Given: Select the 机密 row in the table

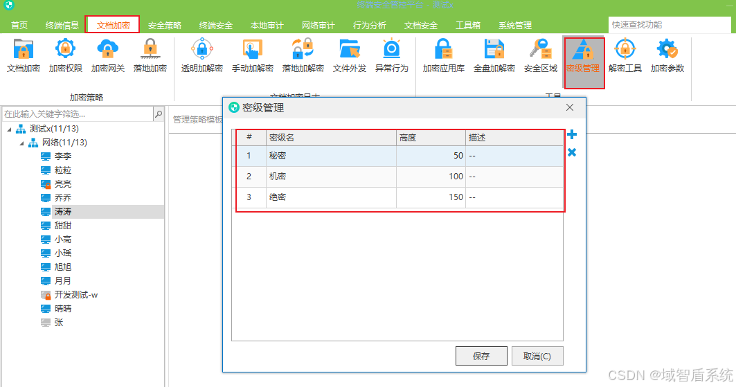Looking at the screenshot, I should pos(397,177).
